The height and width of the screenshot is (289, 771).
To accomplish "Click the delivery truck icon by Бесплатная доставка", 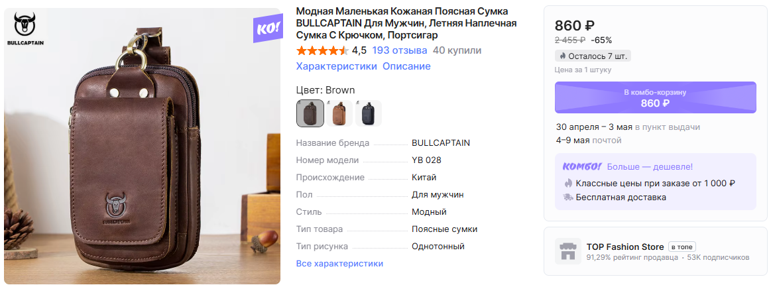I will click(568, 198).
